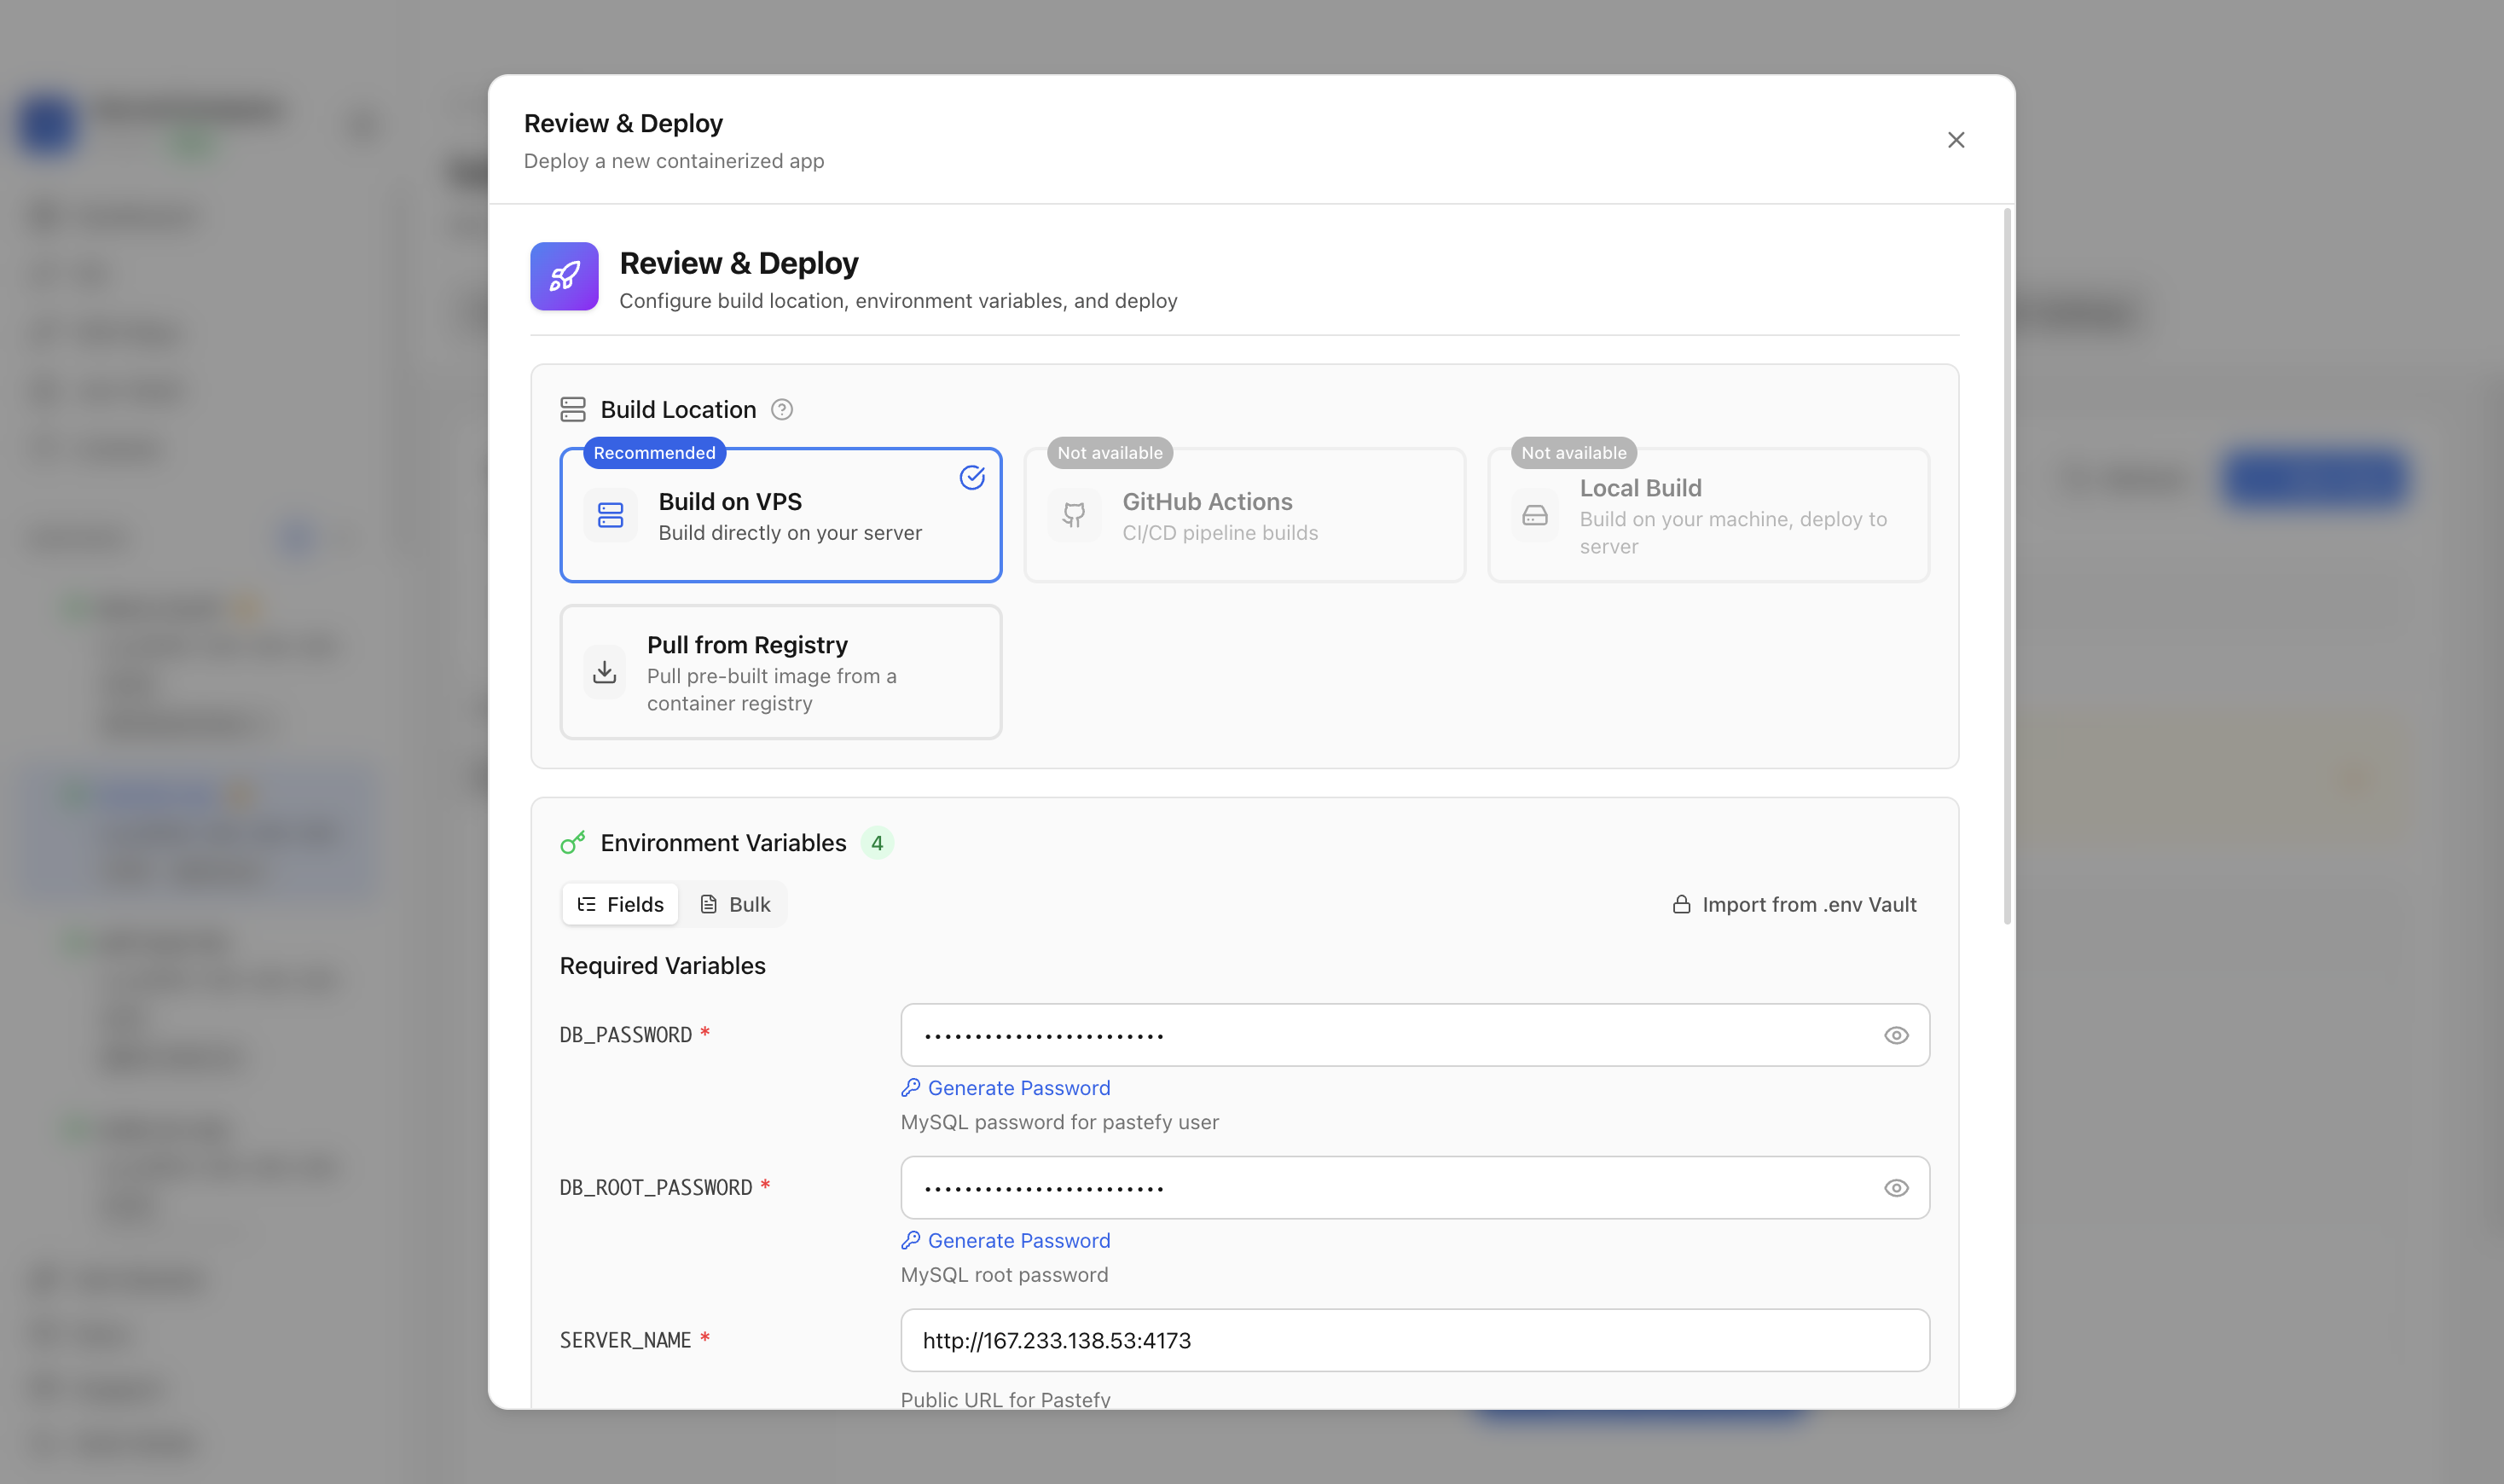
Task: Select the GitHub Actions build option
Action: (1244, 515)
